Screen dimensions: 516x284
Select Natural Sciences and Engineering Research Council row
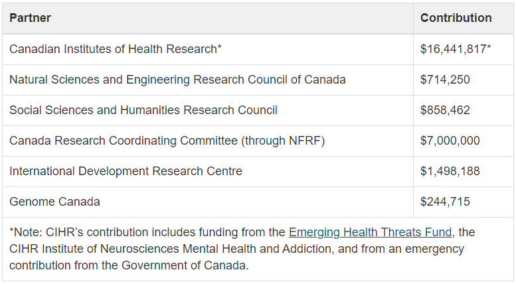(258, 80)
